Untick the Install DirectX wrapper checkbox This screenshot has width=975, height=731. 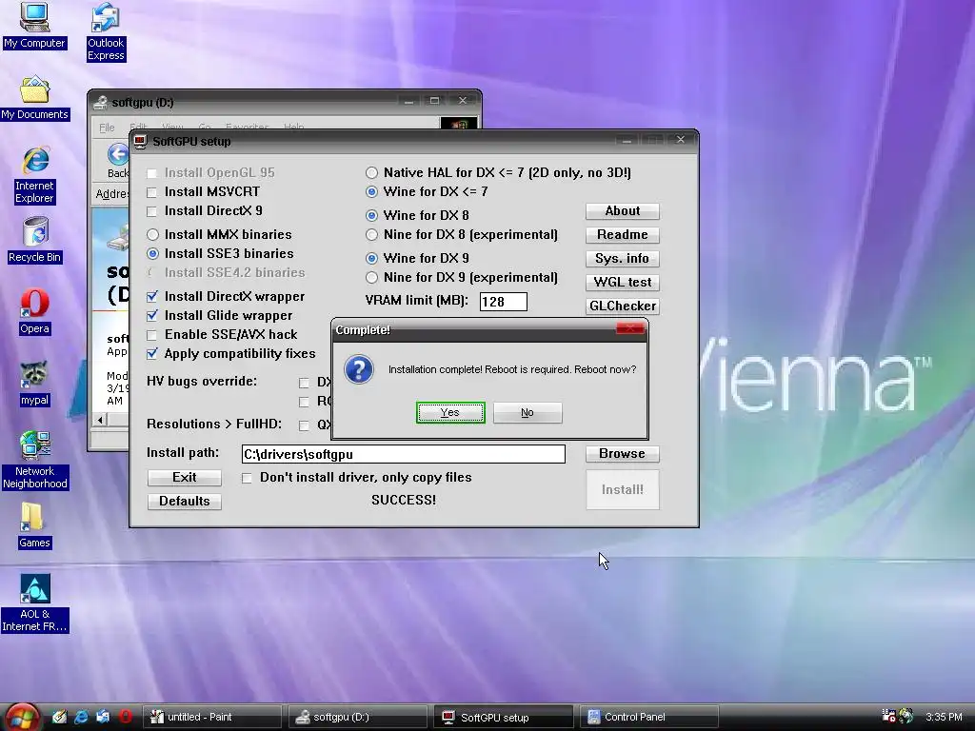tap(151, 297)
